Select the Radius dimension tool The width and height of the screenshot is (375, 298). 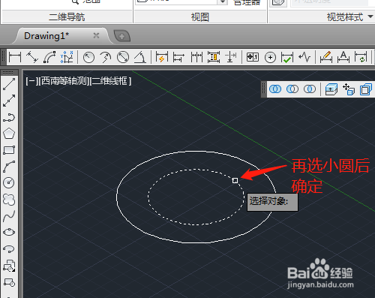(x=88, y=57)
